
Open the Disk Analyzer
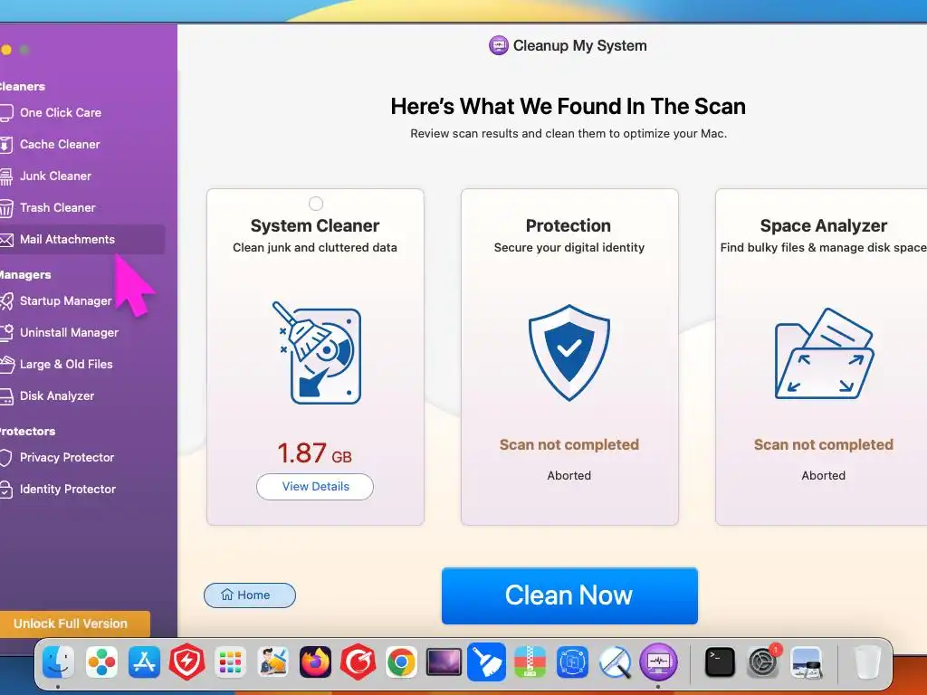pos(57,396)
